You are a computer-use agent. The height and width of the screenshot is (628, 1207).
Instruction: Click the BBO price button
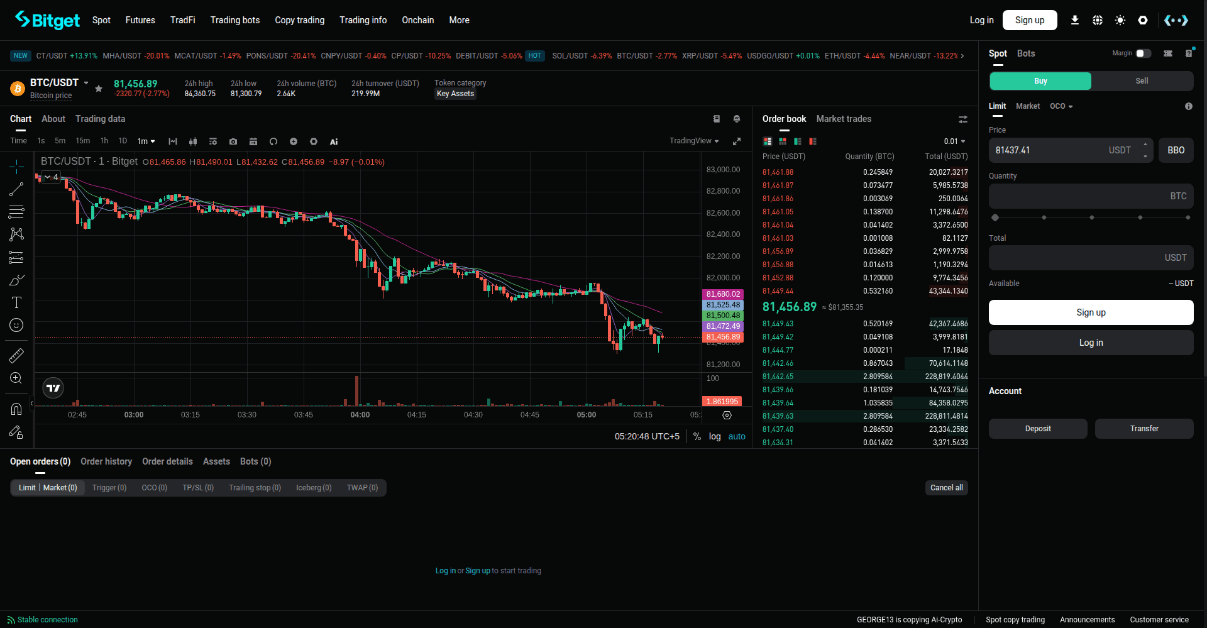pos(1176,150)
